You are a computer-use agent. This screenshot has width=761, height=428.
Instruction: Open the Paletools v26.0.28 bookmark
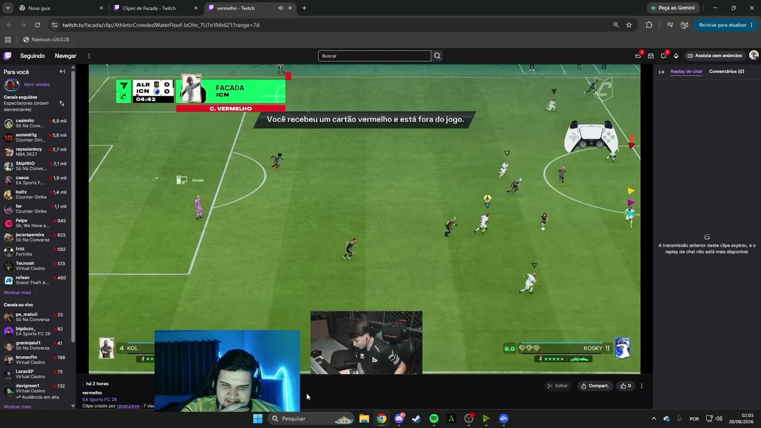pos(46,40)
